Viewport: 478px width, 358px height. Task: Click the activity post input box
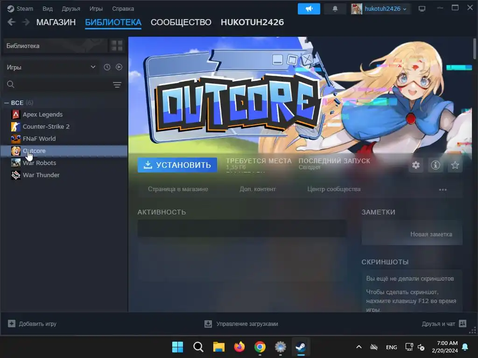242,228
